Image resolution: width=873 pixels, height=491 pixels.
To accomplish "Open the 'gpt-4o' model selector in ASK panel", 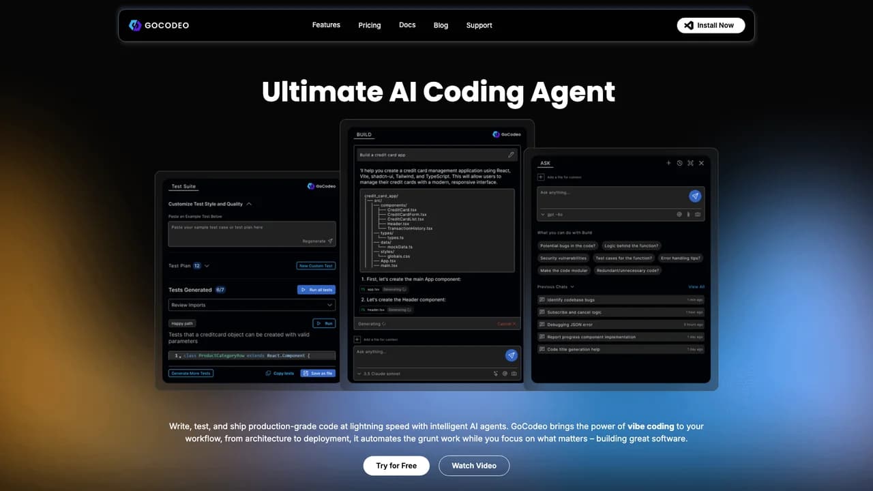I will [552, 214].
